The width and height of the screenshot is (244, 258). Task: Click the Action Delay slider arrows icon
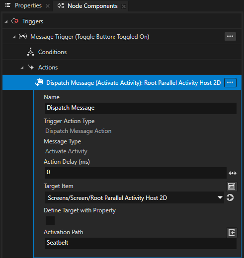tap(233, 173)
